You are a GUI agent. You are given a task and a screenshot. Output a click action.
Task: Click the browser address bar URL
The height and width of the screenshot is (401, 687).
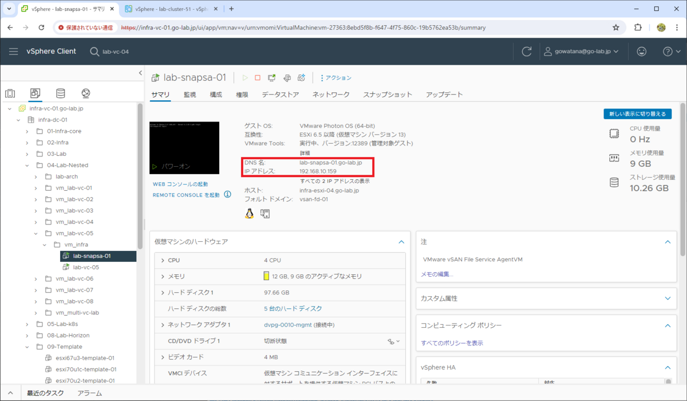click(303, 27)
